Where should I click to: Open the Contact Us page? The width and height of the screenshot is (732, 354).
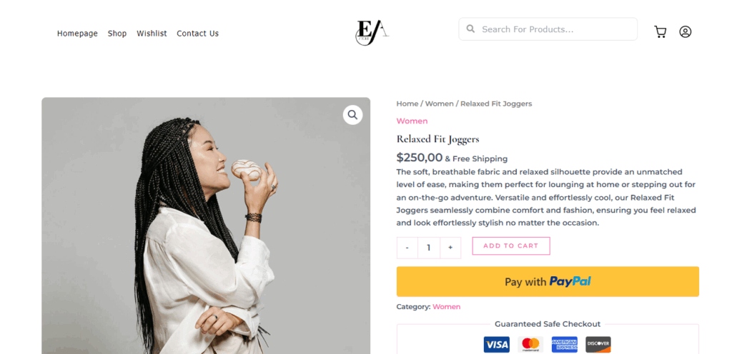click(x=197, y=34)
